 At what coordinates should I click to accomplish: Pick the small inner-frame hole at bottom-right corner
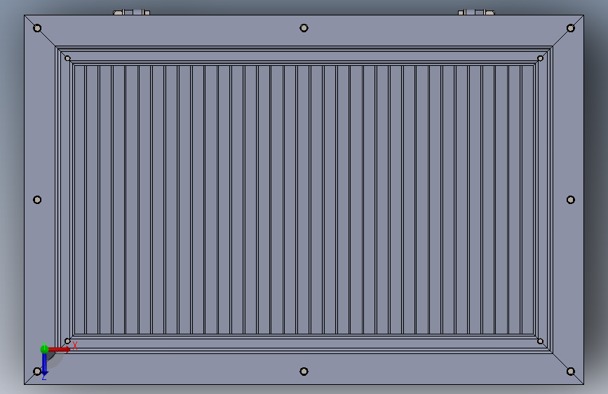(540, 341)
